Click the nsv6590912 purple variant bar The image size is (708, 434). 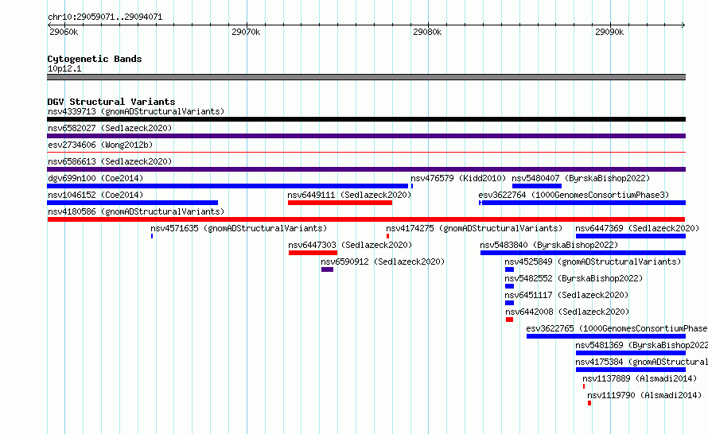coord(328,269)
